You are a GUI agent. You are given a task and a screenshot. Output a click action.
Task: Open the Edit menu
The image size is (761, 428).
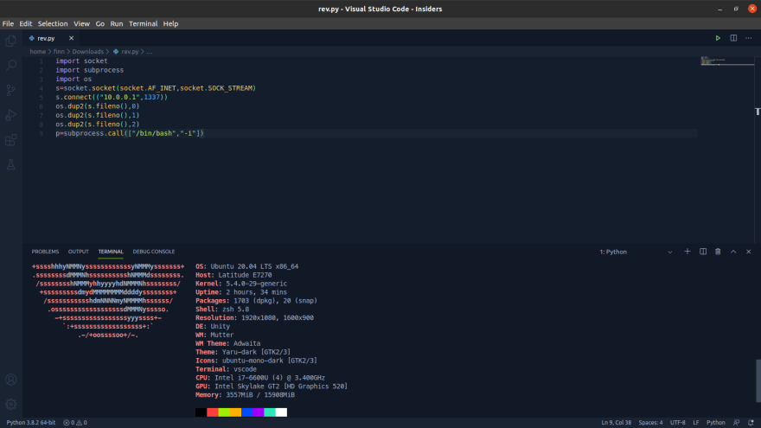[26, 23]
